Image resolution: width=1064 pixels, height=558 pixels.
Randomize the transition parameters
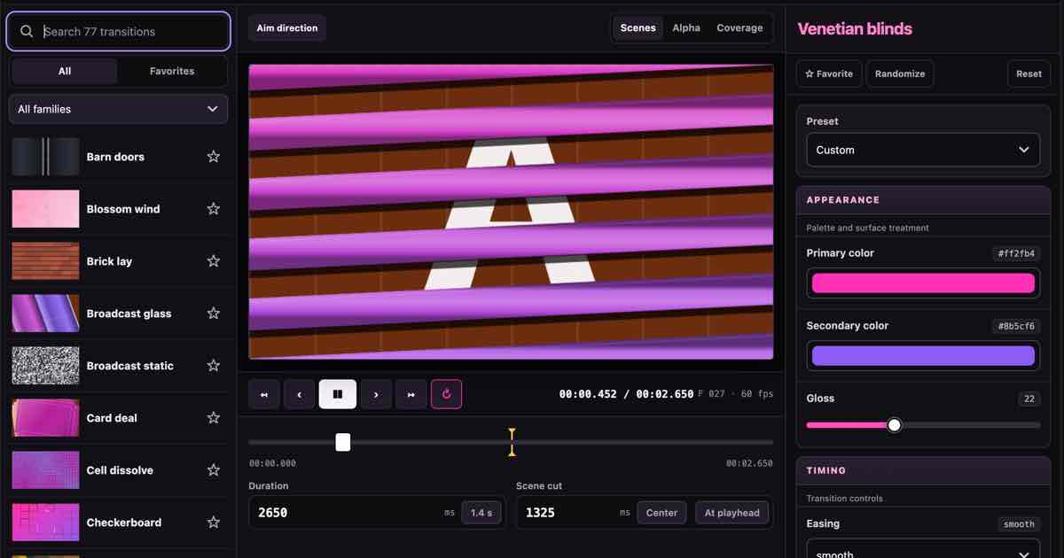pos(900,74)
